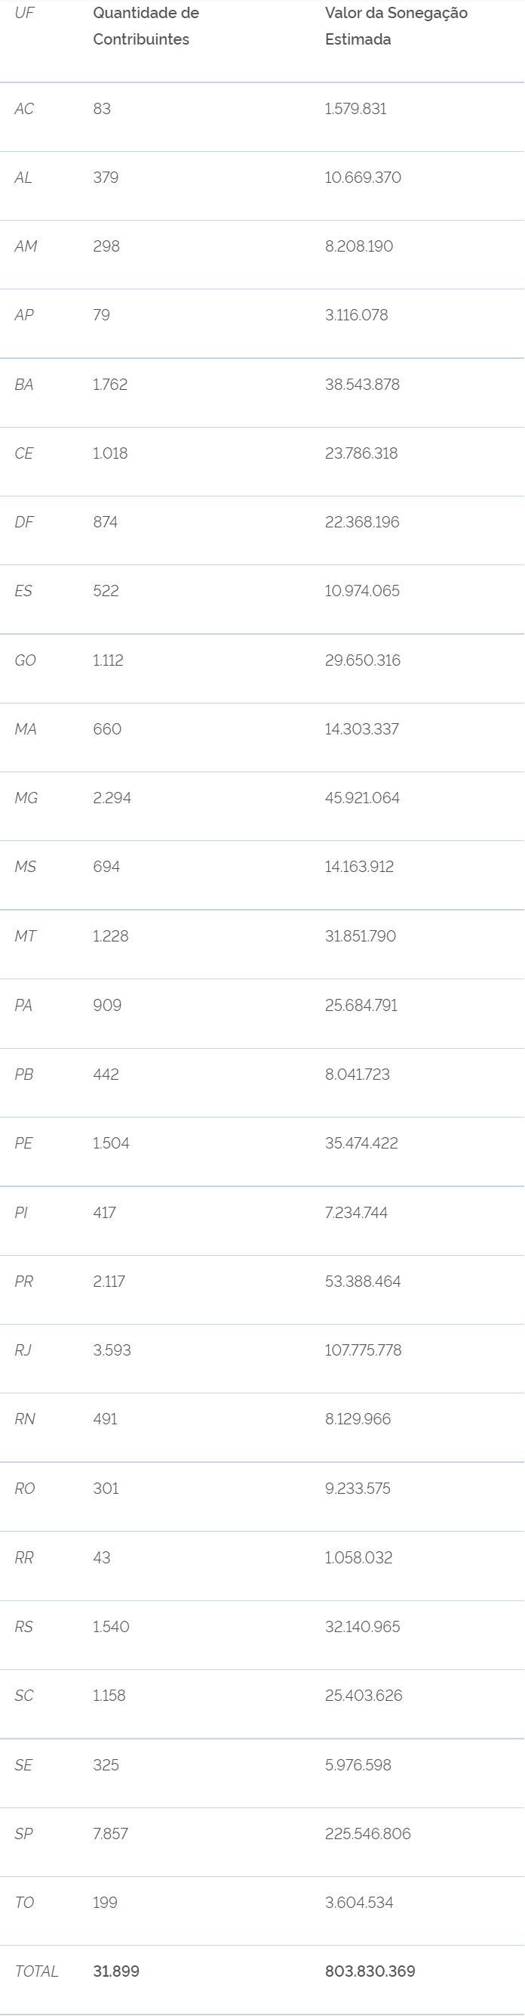Screen dimensions: 525x2016
Task: Select SP value 225.546.806
Action: tap(368, 1834)
